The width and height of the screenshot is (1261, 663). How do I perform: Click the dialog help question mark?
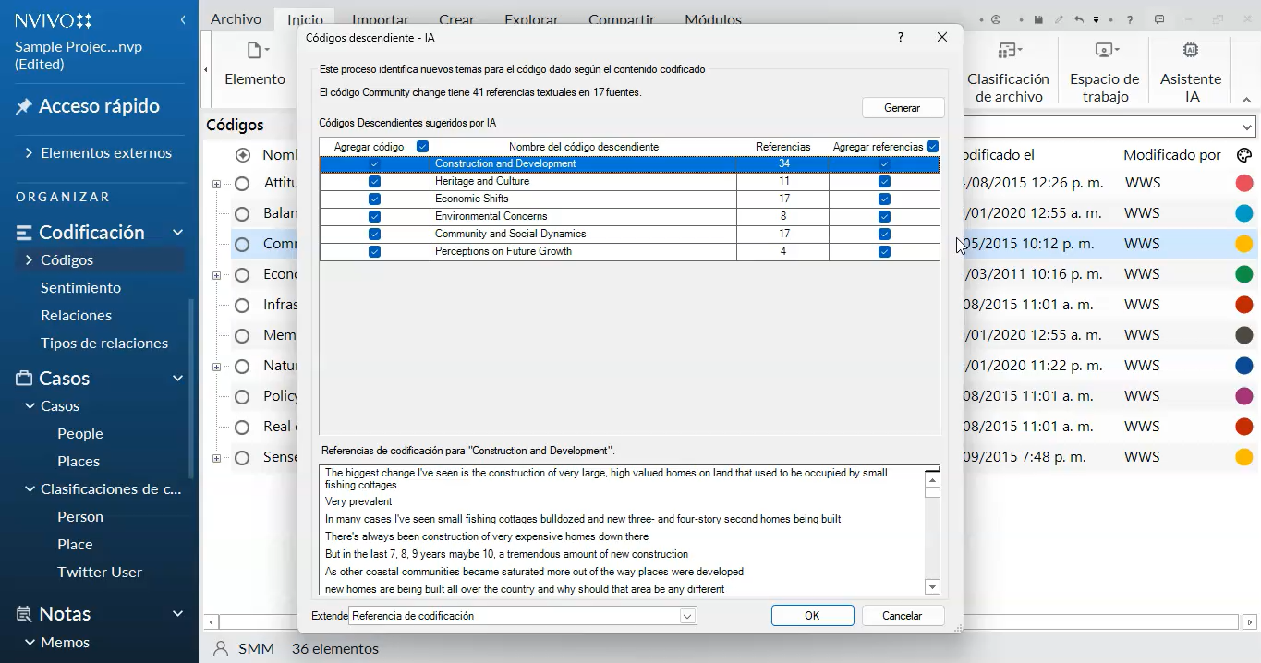tap(901, 37)
